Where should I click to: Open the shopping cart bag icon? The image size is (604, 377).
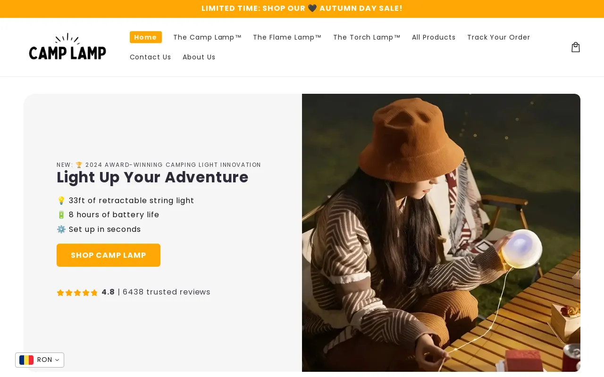click(575, 47)
